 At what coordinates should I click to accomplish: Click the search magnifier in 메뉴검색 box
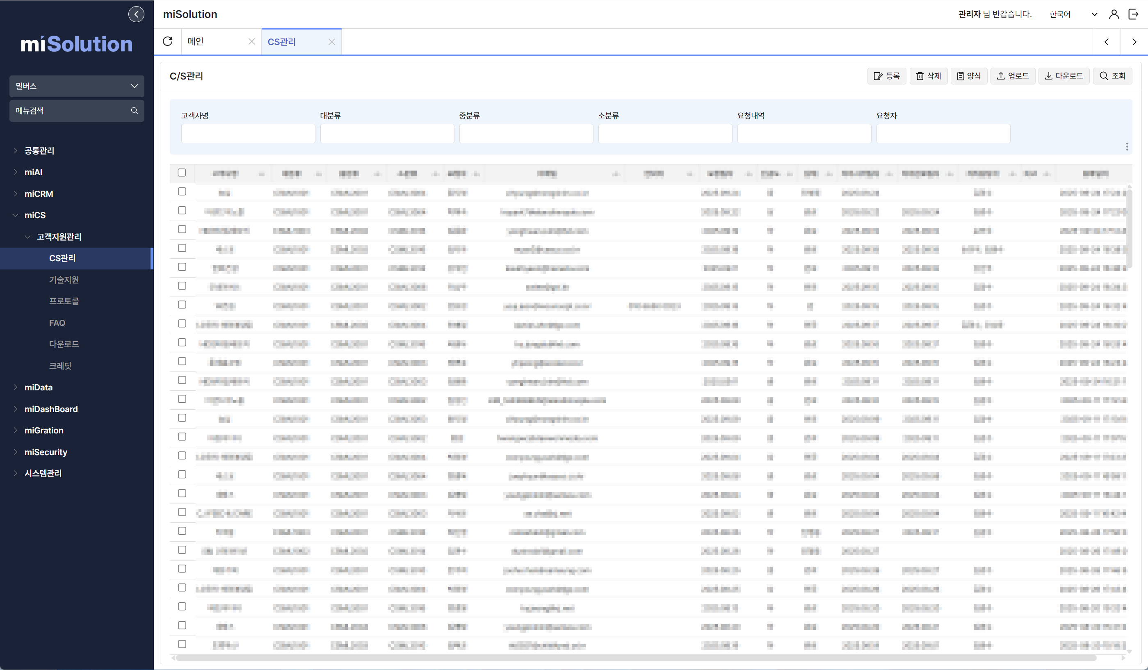point(135,111)
